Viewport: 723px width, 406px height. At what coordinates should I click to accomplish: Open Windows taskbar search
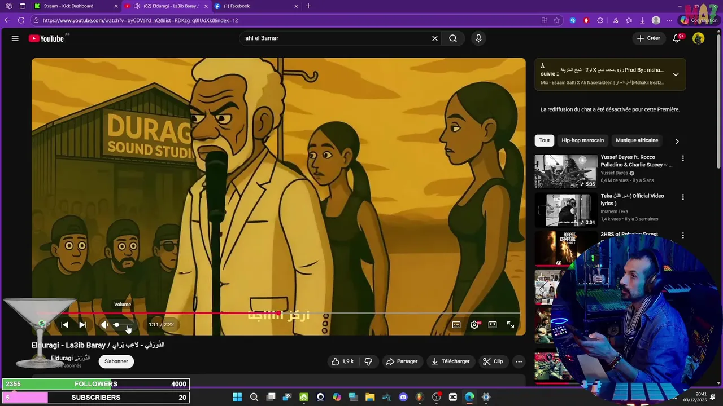(254, 398)
